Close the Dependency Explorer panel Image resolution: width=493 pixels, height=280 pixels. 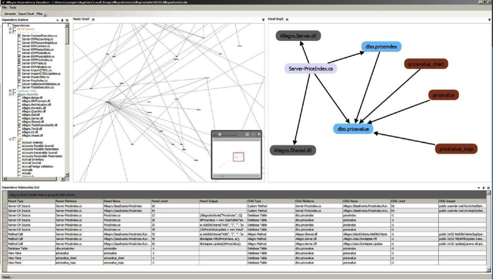point(67,20)
